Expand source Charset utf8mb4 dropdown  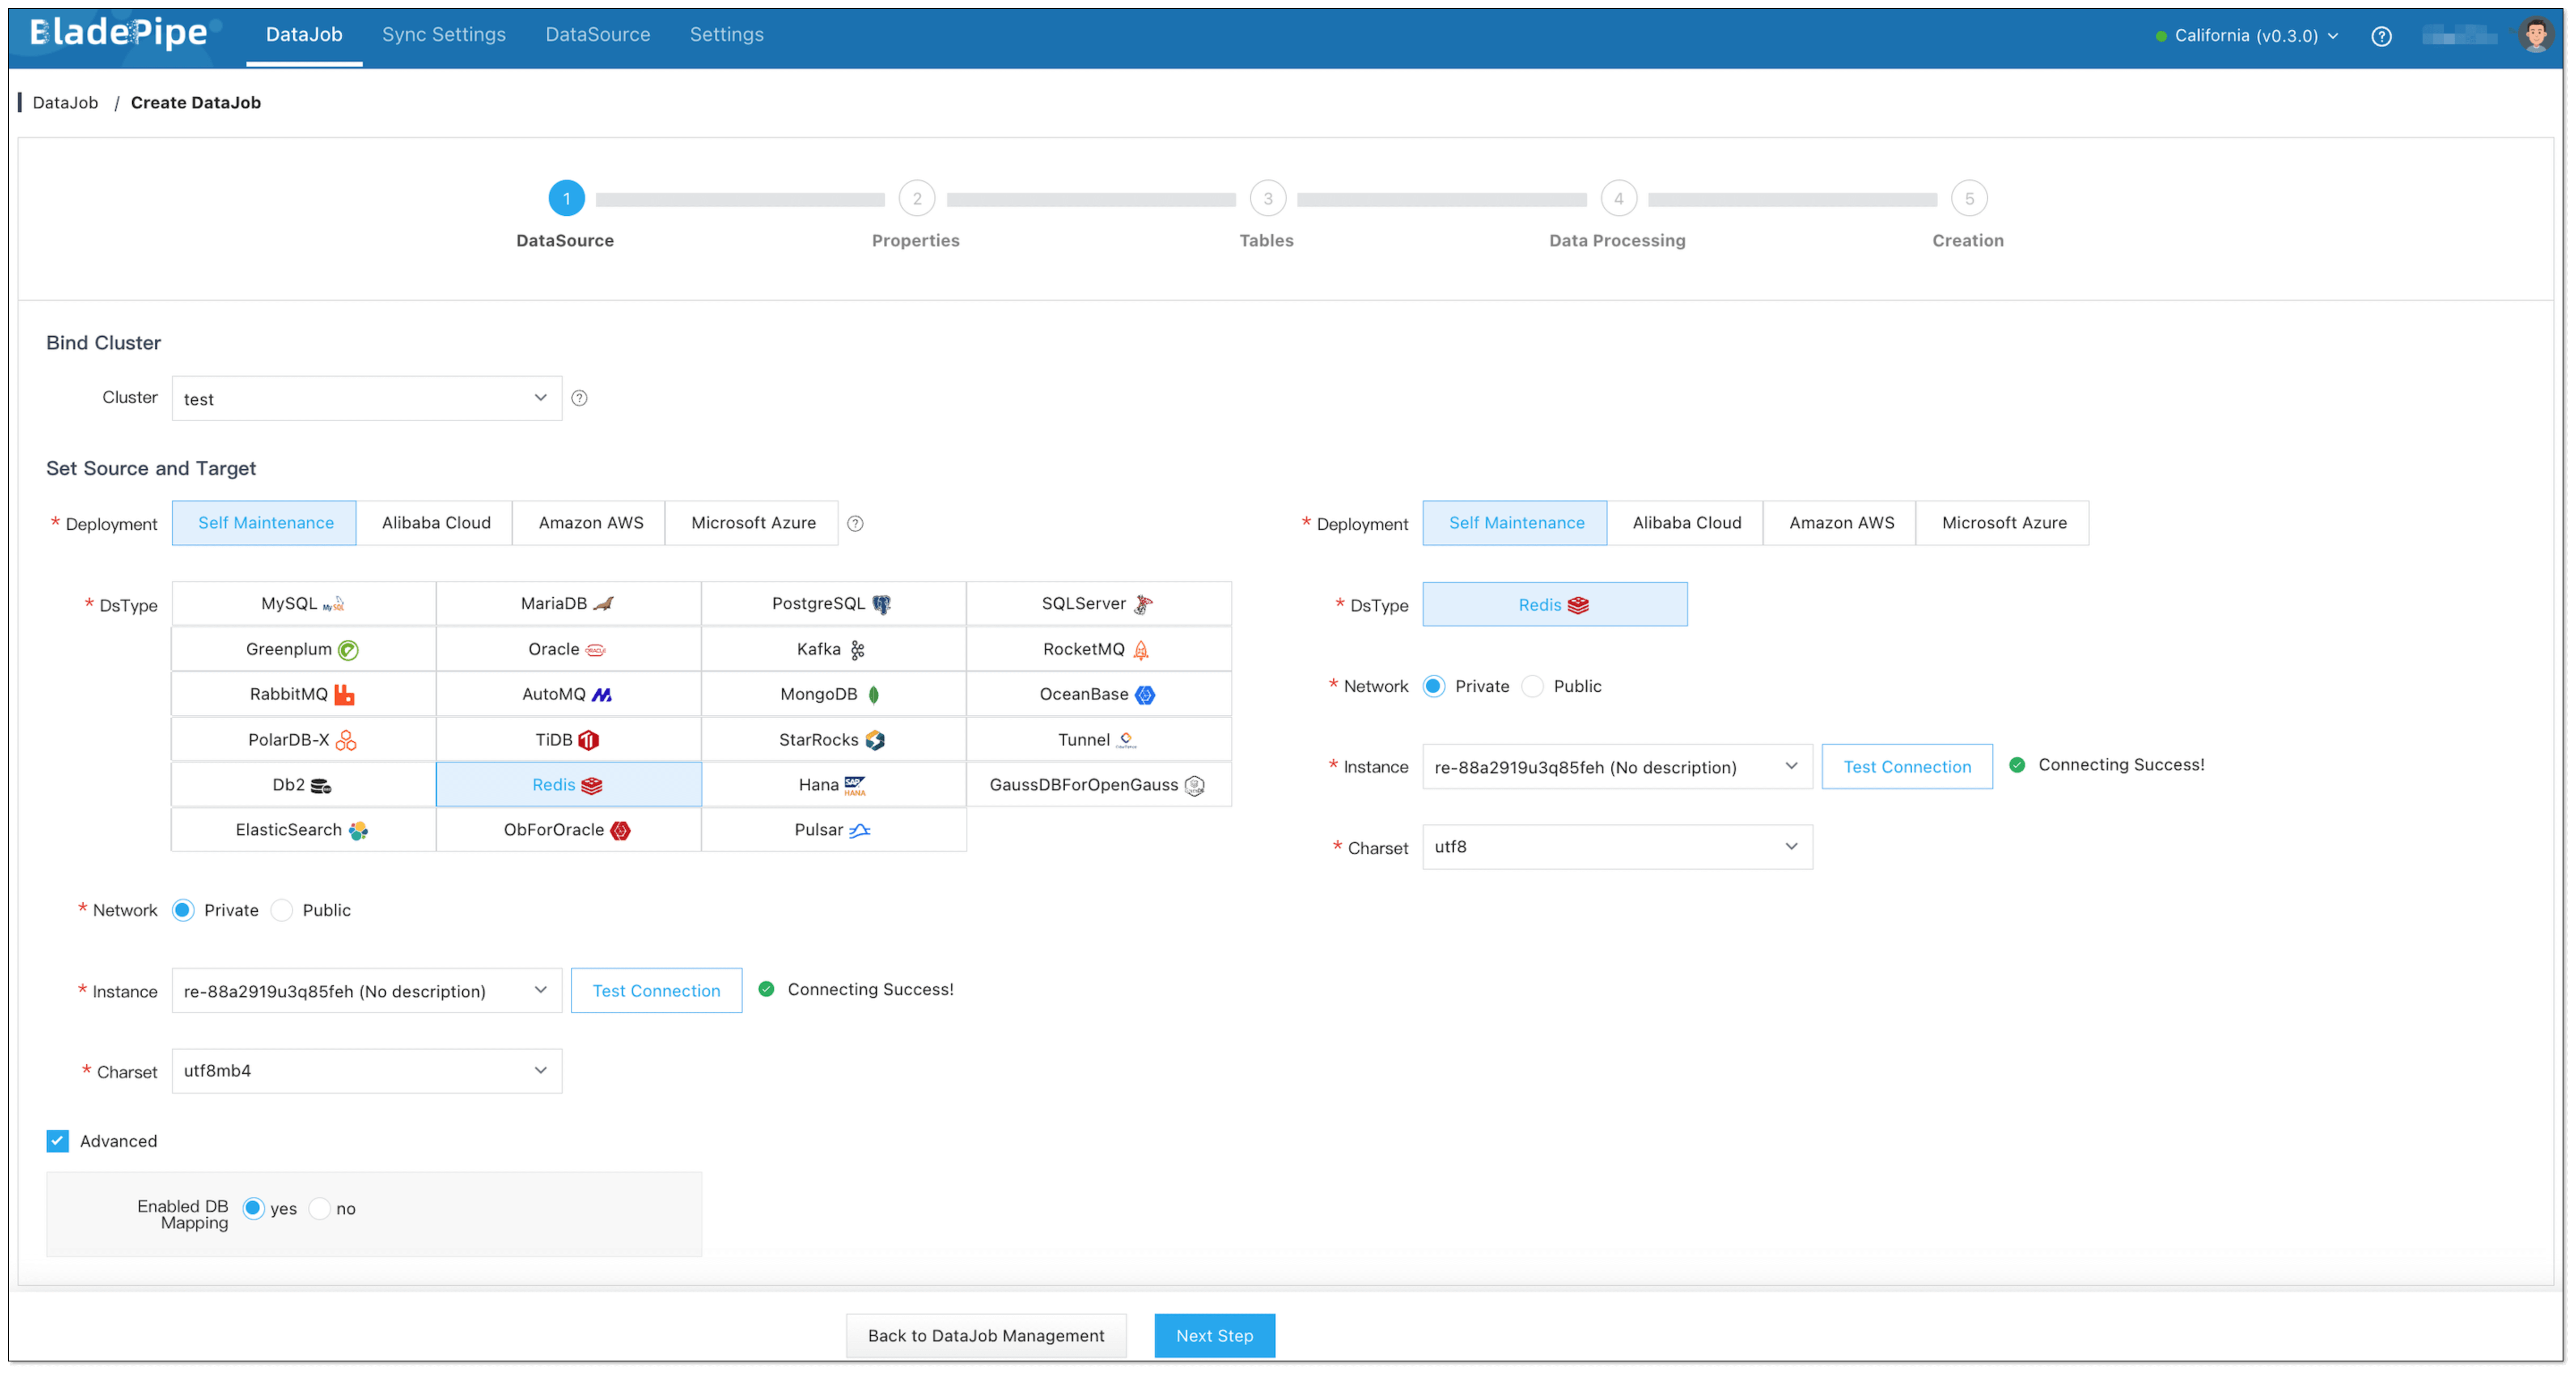366,1071
